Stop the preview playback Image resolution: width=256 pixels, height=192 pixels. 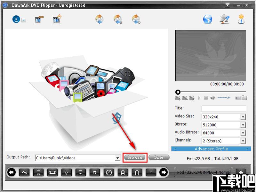[x=206, y=98]
